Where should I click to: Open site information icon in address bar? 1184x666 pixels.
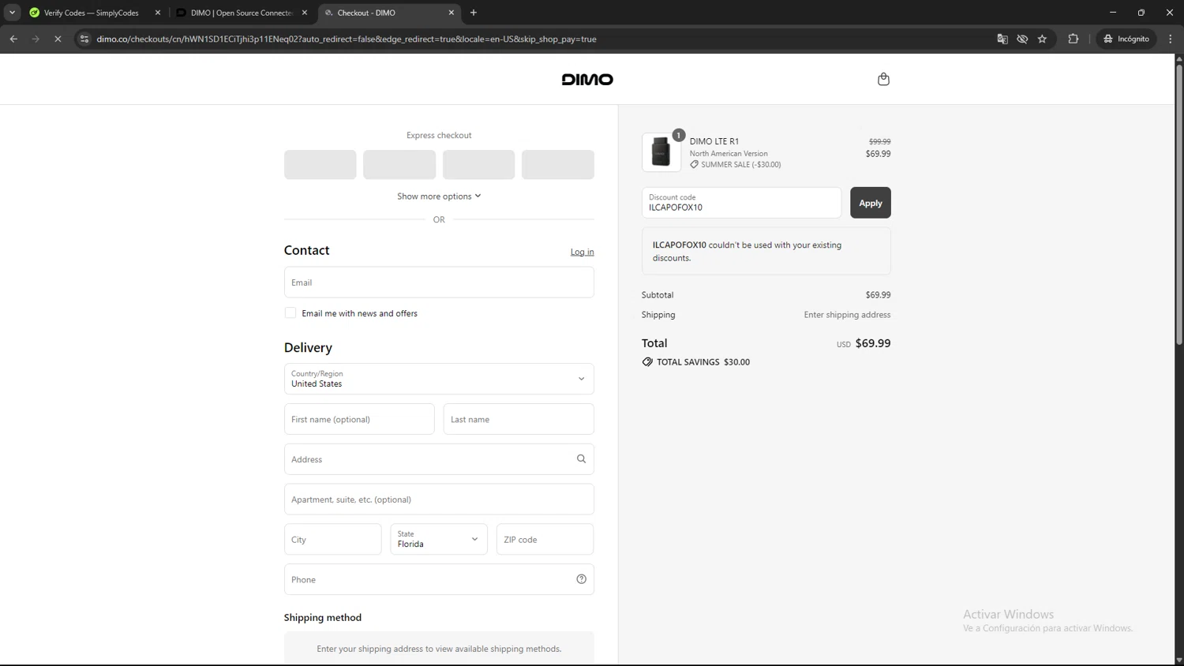click(84, 39)
